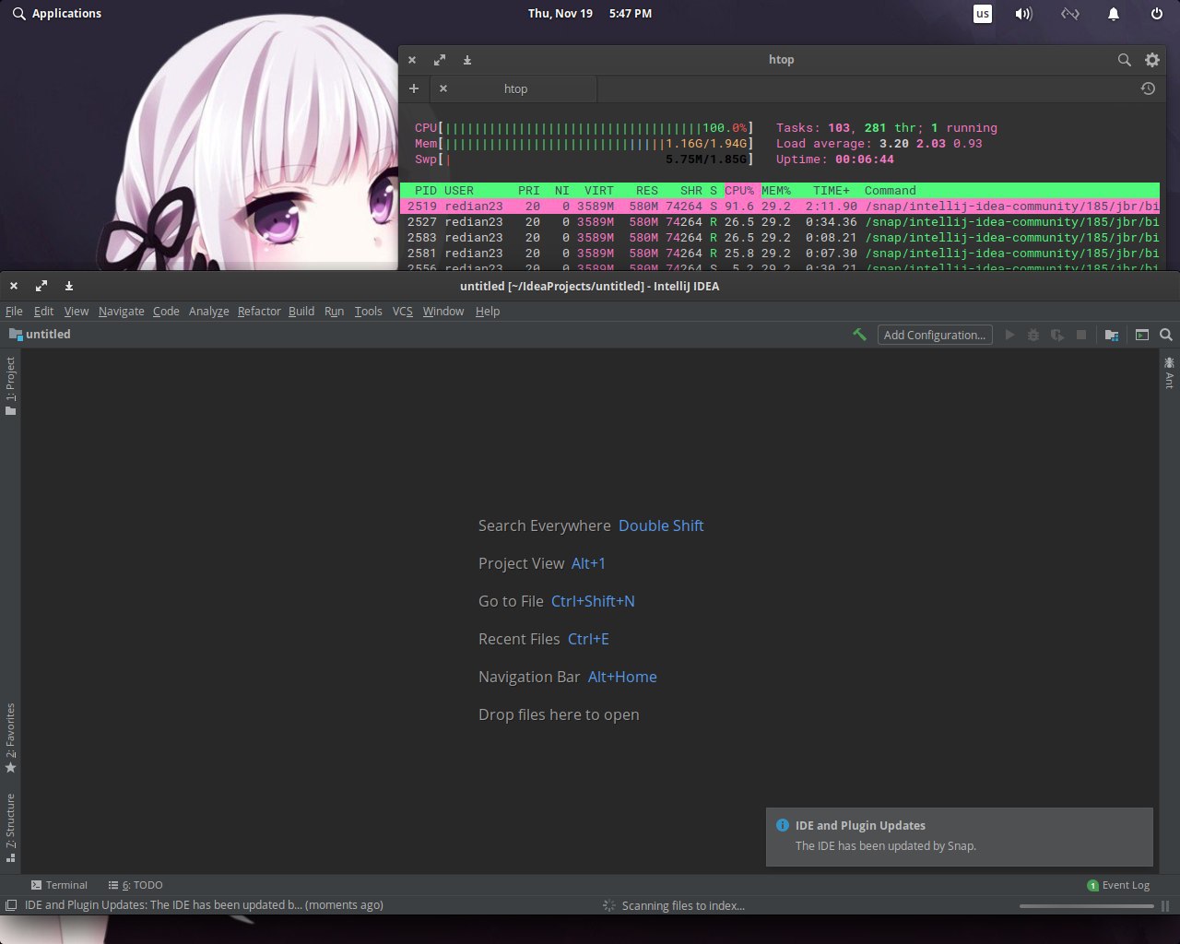This screenshot has width=1180, height=944.
Task: Close the htop tab
Action: coord(443,88)
